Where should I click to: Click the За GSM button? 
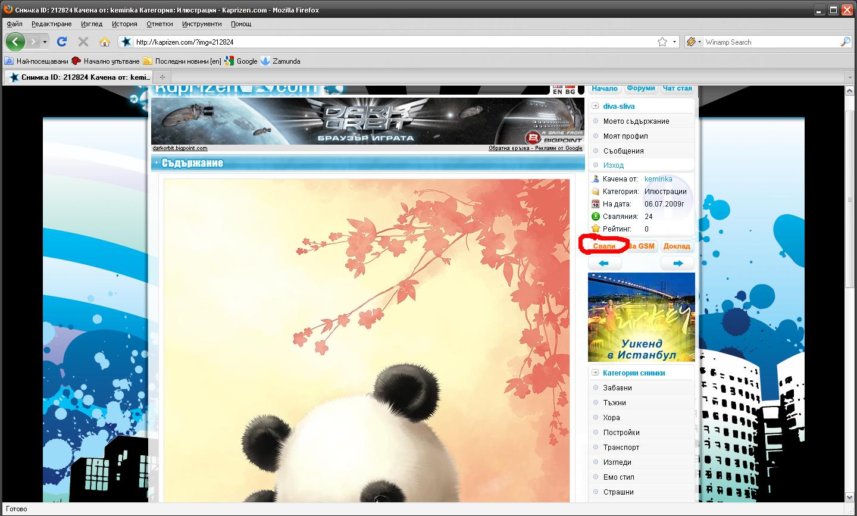641,246
